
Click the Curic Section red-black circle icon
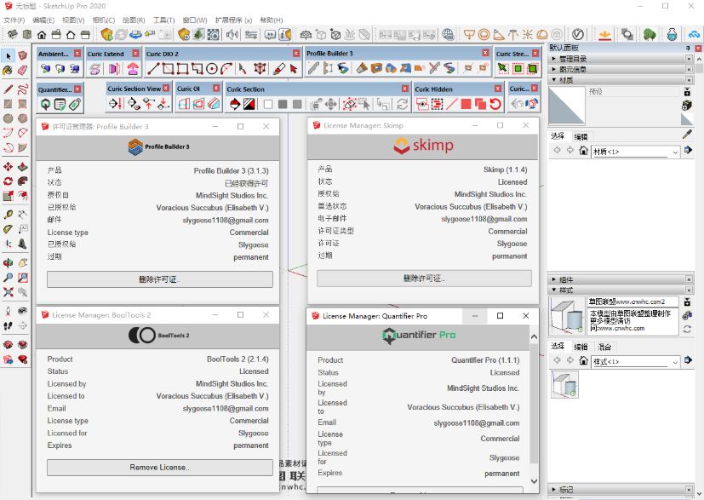click(x=234, y=104)
